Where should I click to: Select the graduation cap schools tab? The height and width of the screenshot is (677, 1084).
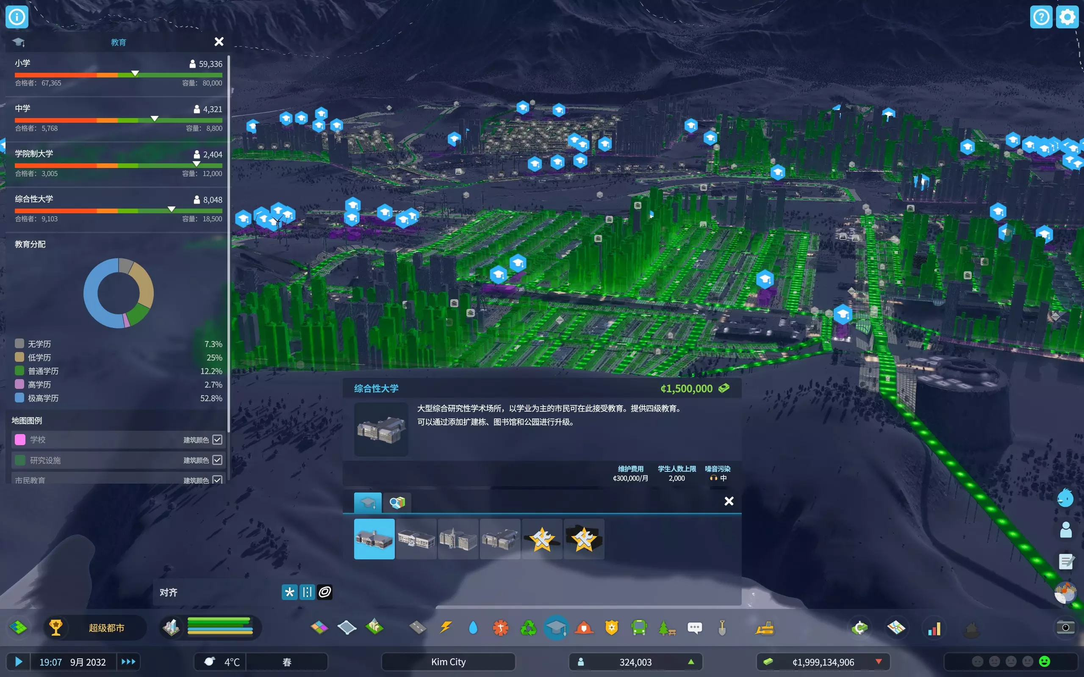[367, 502]
